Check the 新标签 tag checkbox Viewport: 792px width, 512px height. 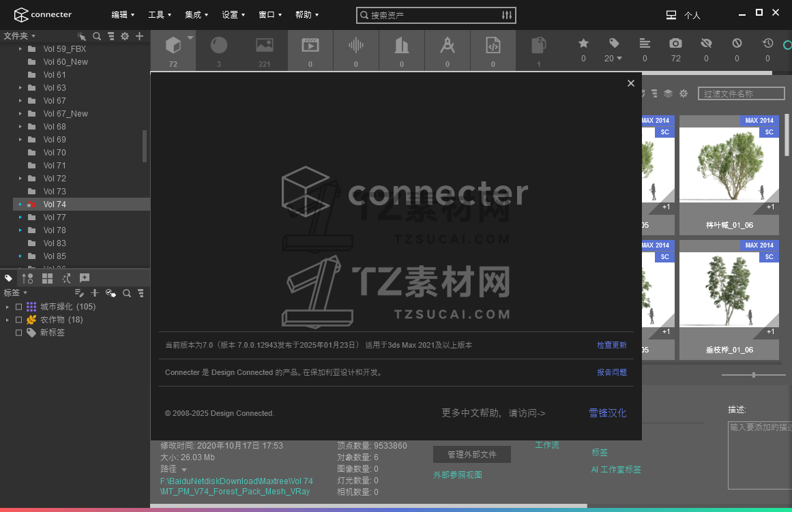pyautogui.click(x=18, y=333)
